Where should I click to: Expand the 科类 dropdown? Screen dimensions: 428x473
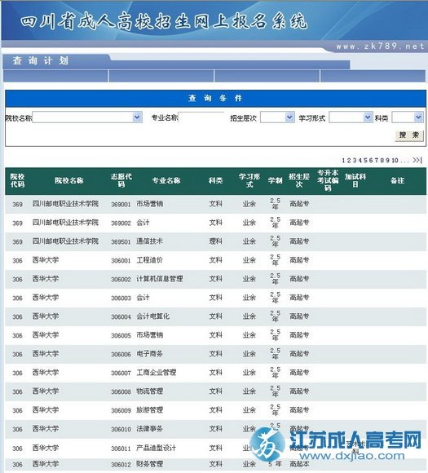point(407,117)
